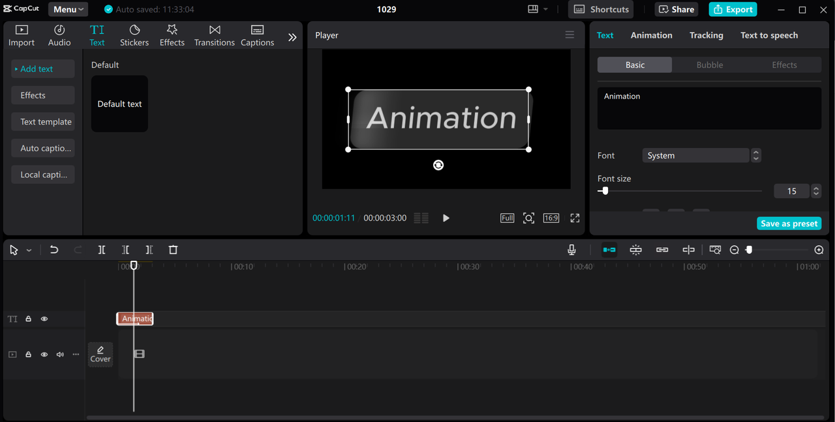Viewport: 835px width, 422px height.
Task: Click the grid icon next to the timecode
Action: (x=421, y=218)
